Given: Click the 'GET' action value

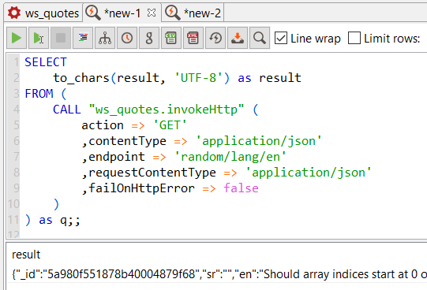Looking at the screenshot, I should pos(170,125).
